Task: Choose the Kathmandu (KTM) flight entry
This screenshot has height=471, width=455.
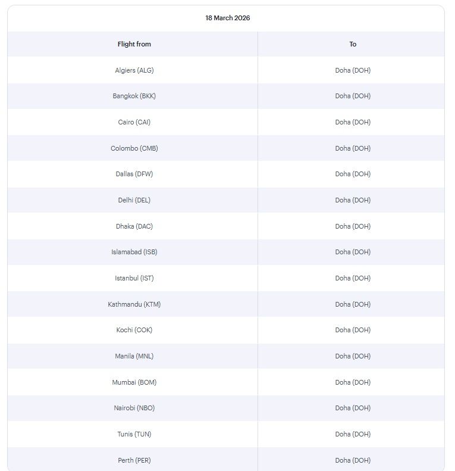Action: (x=134, y=304)
